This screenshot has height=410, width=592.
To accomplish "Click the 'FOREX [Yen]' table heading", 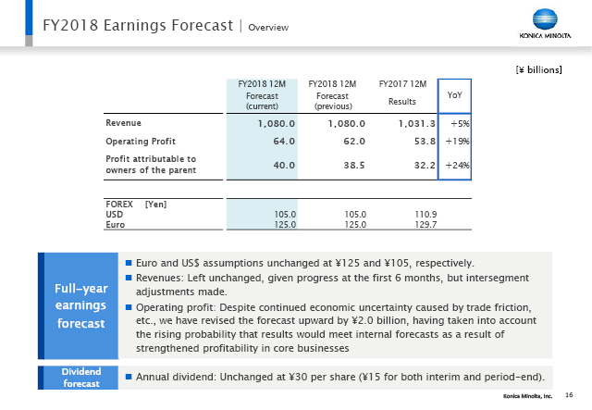I will (136, 205).
